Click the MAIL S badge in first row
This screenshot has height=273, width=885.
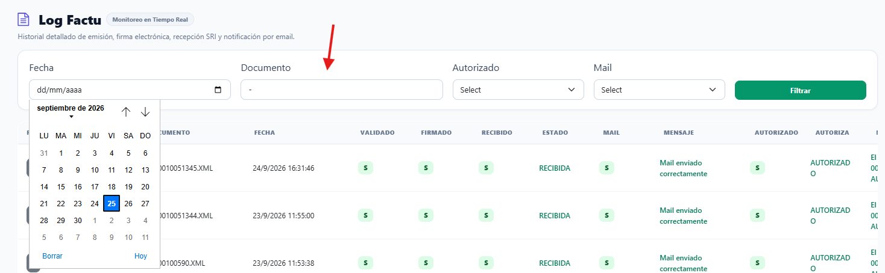(x=606, y=168)
